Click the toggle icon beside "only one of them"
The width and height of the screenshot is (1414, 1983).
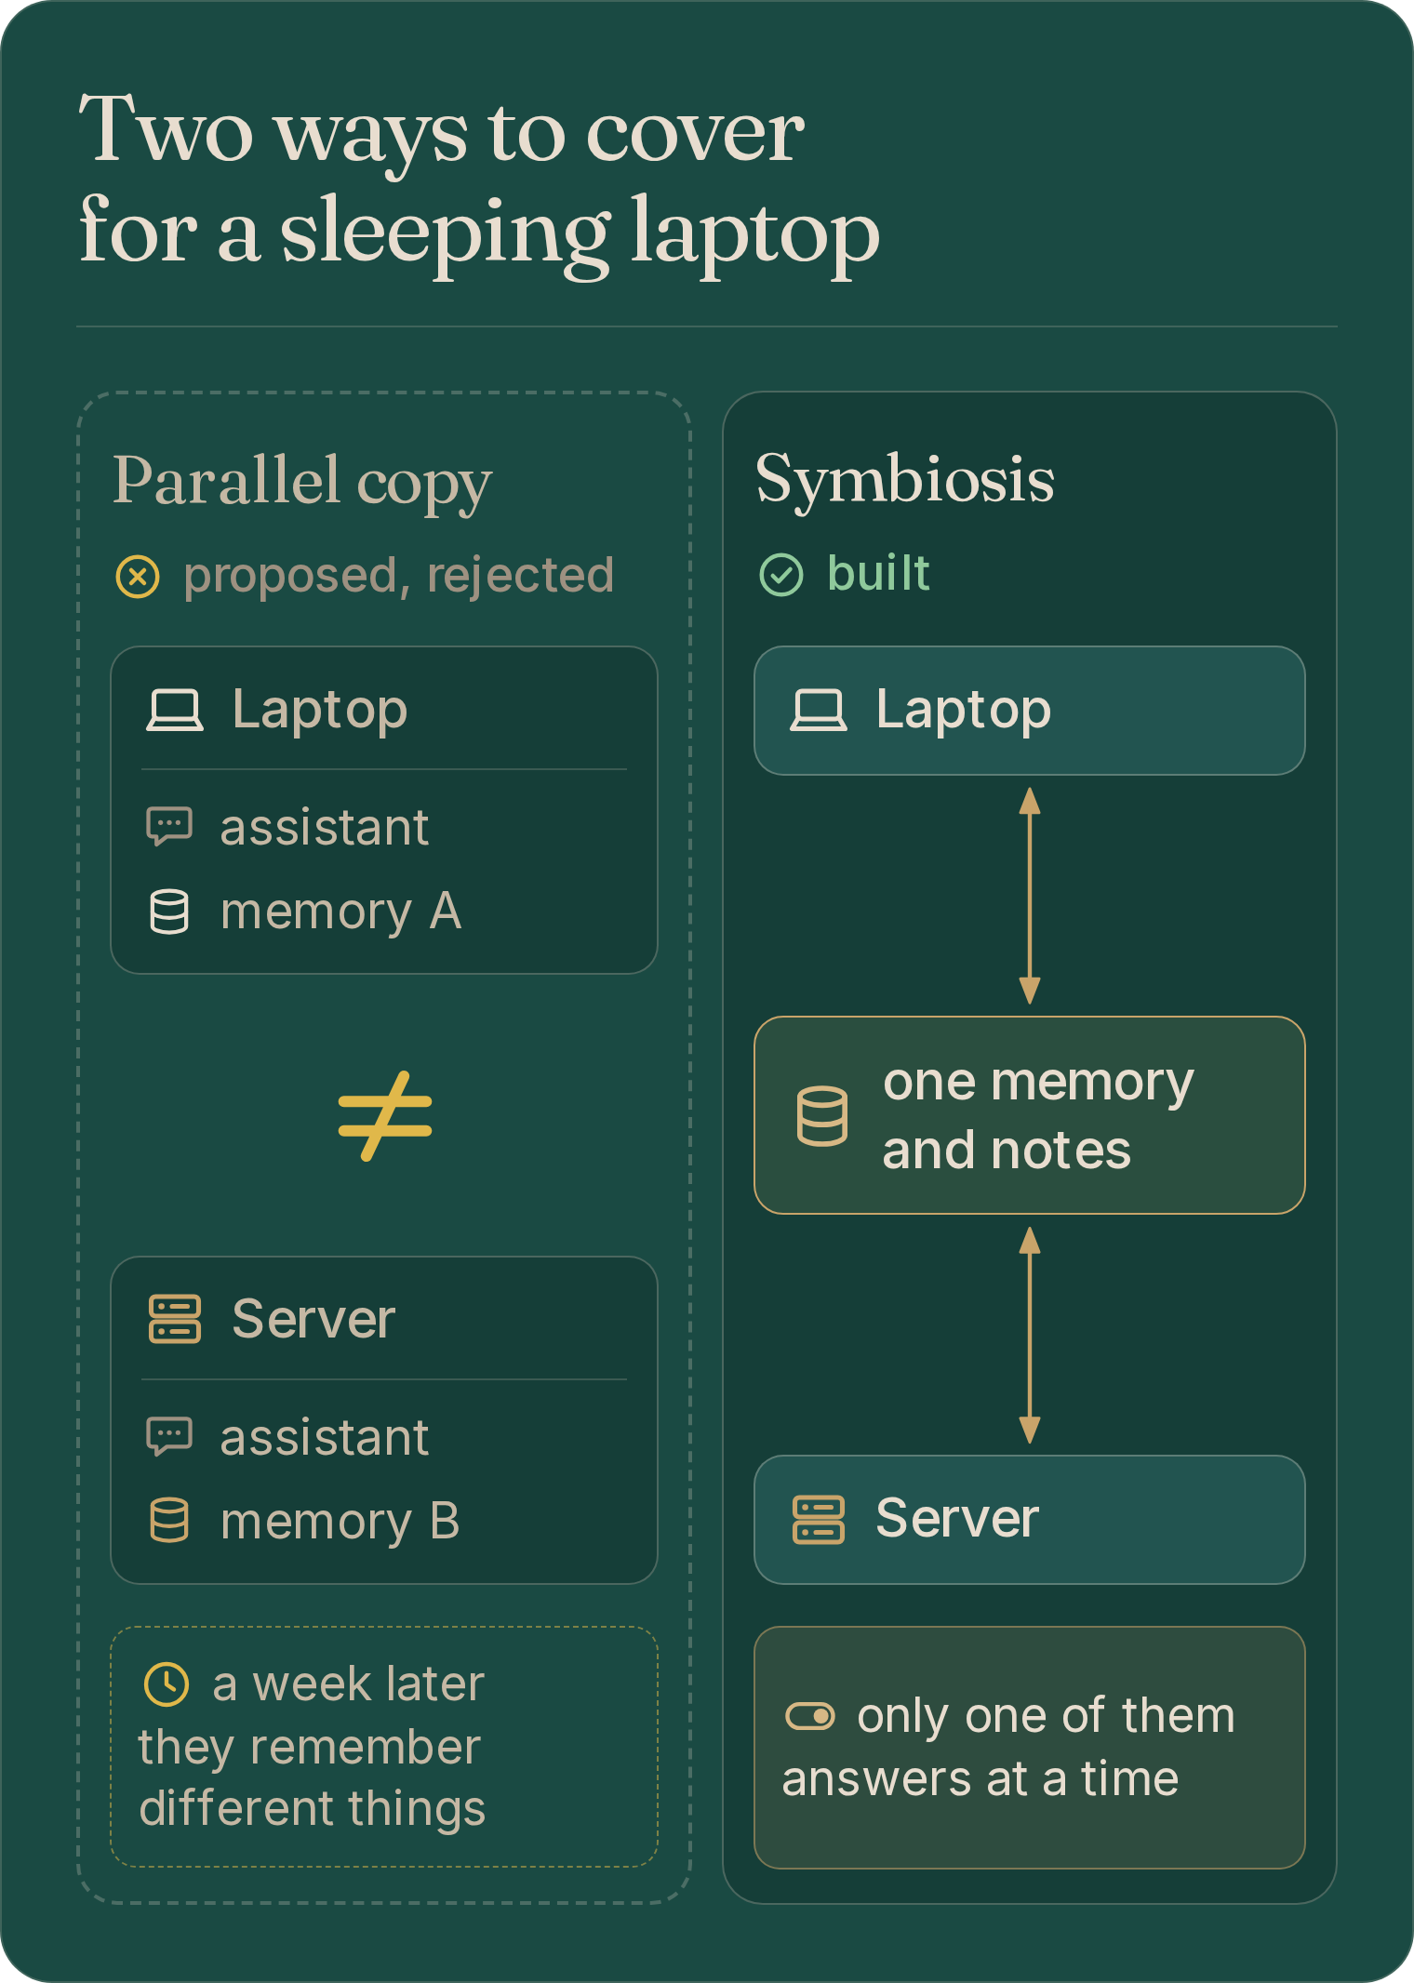[x=810, y=1716]
